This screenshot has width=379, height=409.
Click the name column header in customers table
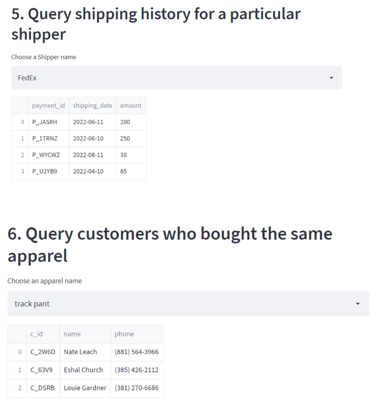(x=72, y=334)
